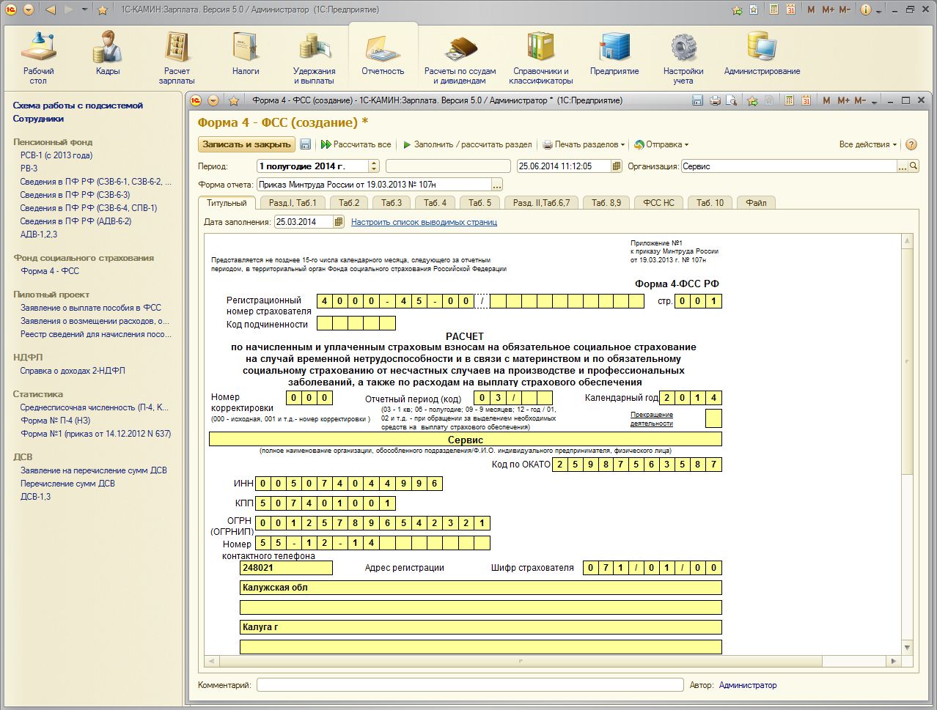Switch to the Титульный tab
The width and height of the screenshot is (937, 710).
coord(227,203)
